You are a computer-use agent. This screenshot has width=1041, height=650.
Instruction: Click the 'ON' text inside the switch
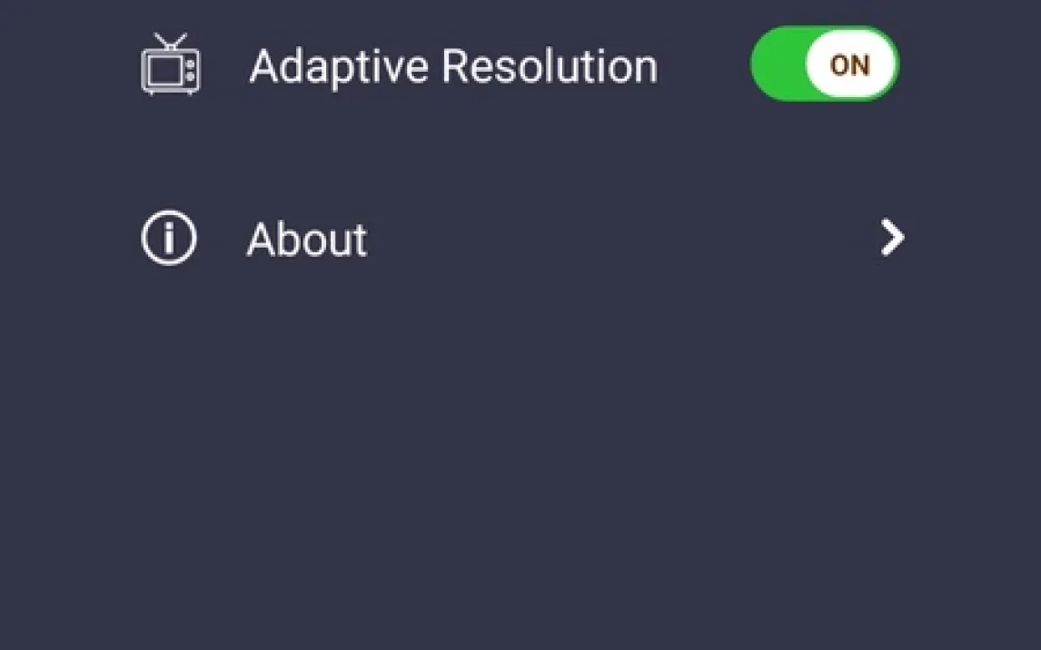tap(850, 65)
